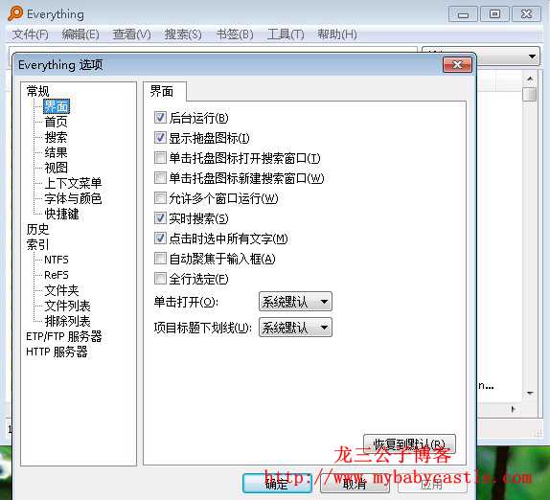Click the 取消 button
This screenshot has width=550, height=500.
[x=355, y=484]
